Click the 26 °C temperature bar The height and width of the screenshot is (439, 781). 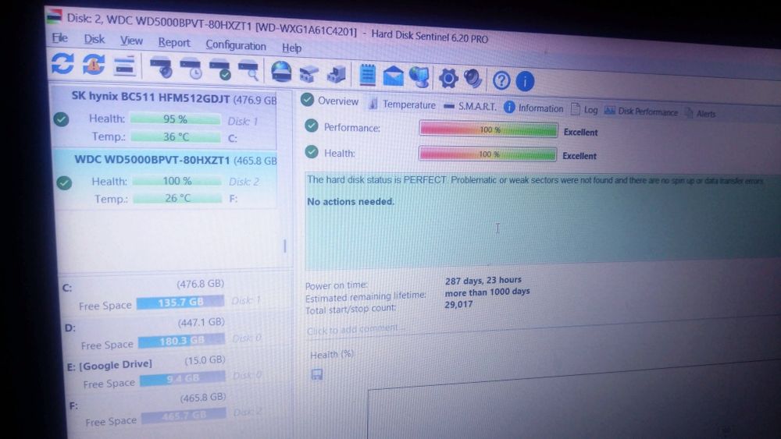click(178, 198)
